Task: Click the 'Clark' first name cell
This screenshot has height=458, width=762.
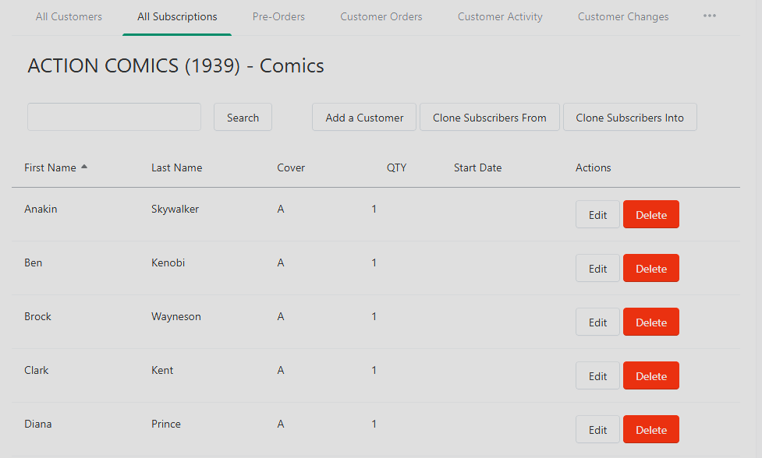Action: coord(37,371)
